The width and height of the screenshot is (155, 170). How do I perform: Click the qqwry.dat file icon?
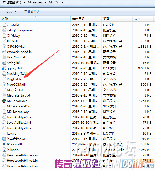pyautogui.click(x=4, y=68)
